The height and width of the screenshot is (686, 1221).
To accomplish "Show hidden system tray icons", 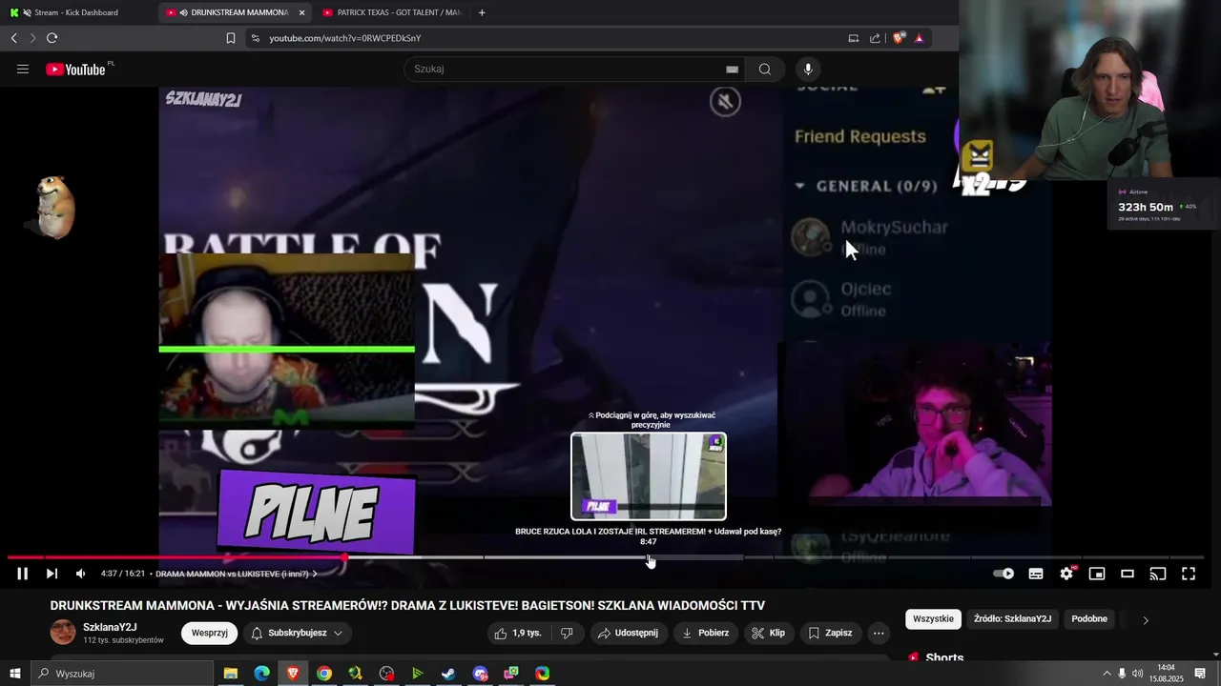I will (x=1107, y=674).
